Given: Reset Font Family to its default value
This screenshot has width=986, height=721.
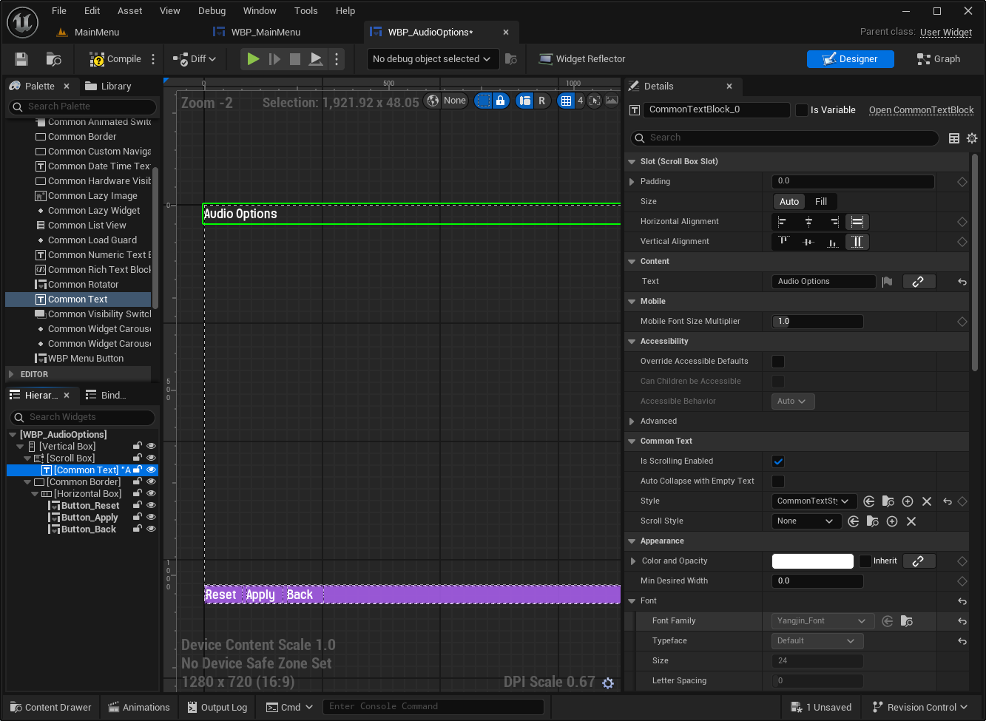Looking at the screenshot, I should coord(962,621).
